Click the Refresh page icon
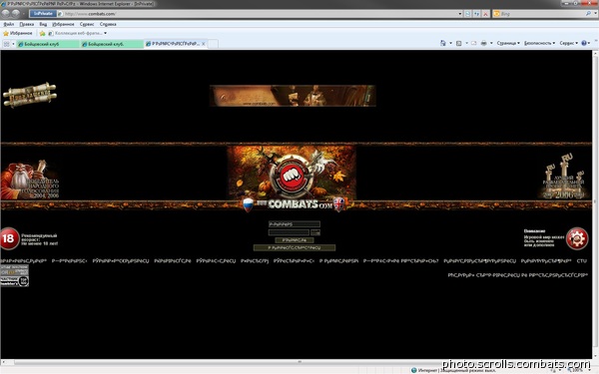599x374 pixels. tap(477, 14)
